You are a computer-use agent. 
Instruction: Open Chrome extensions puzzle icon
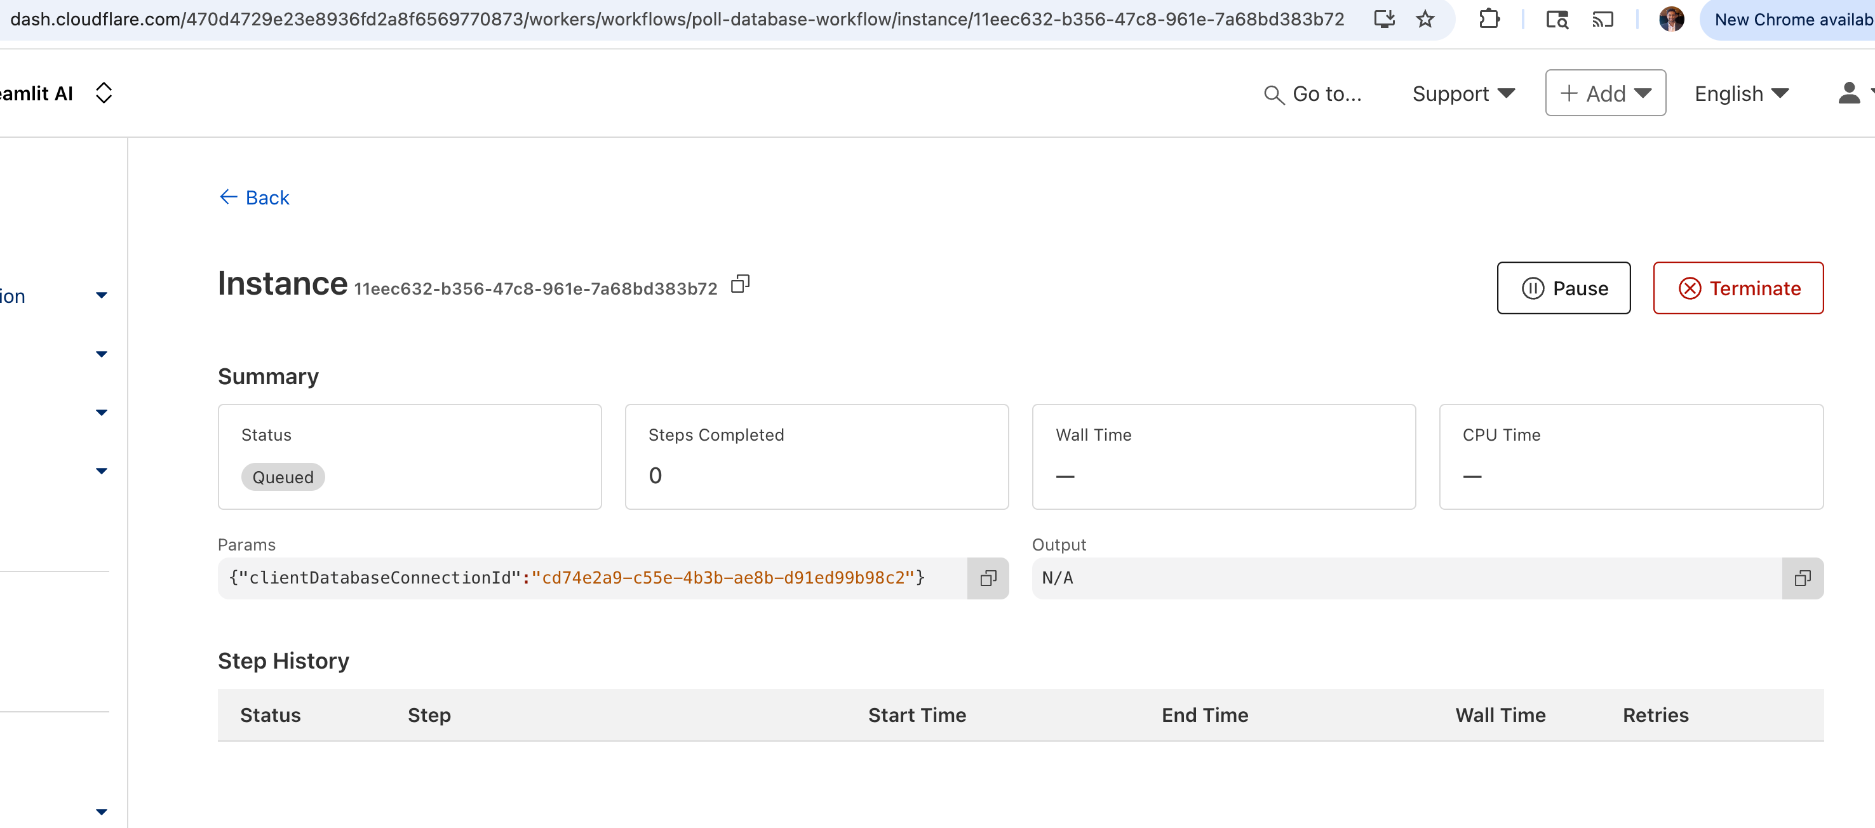pos(1488,19)
